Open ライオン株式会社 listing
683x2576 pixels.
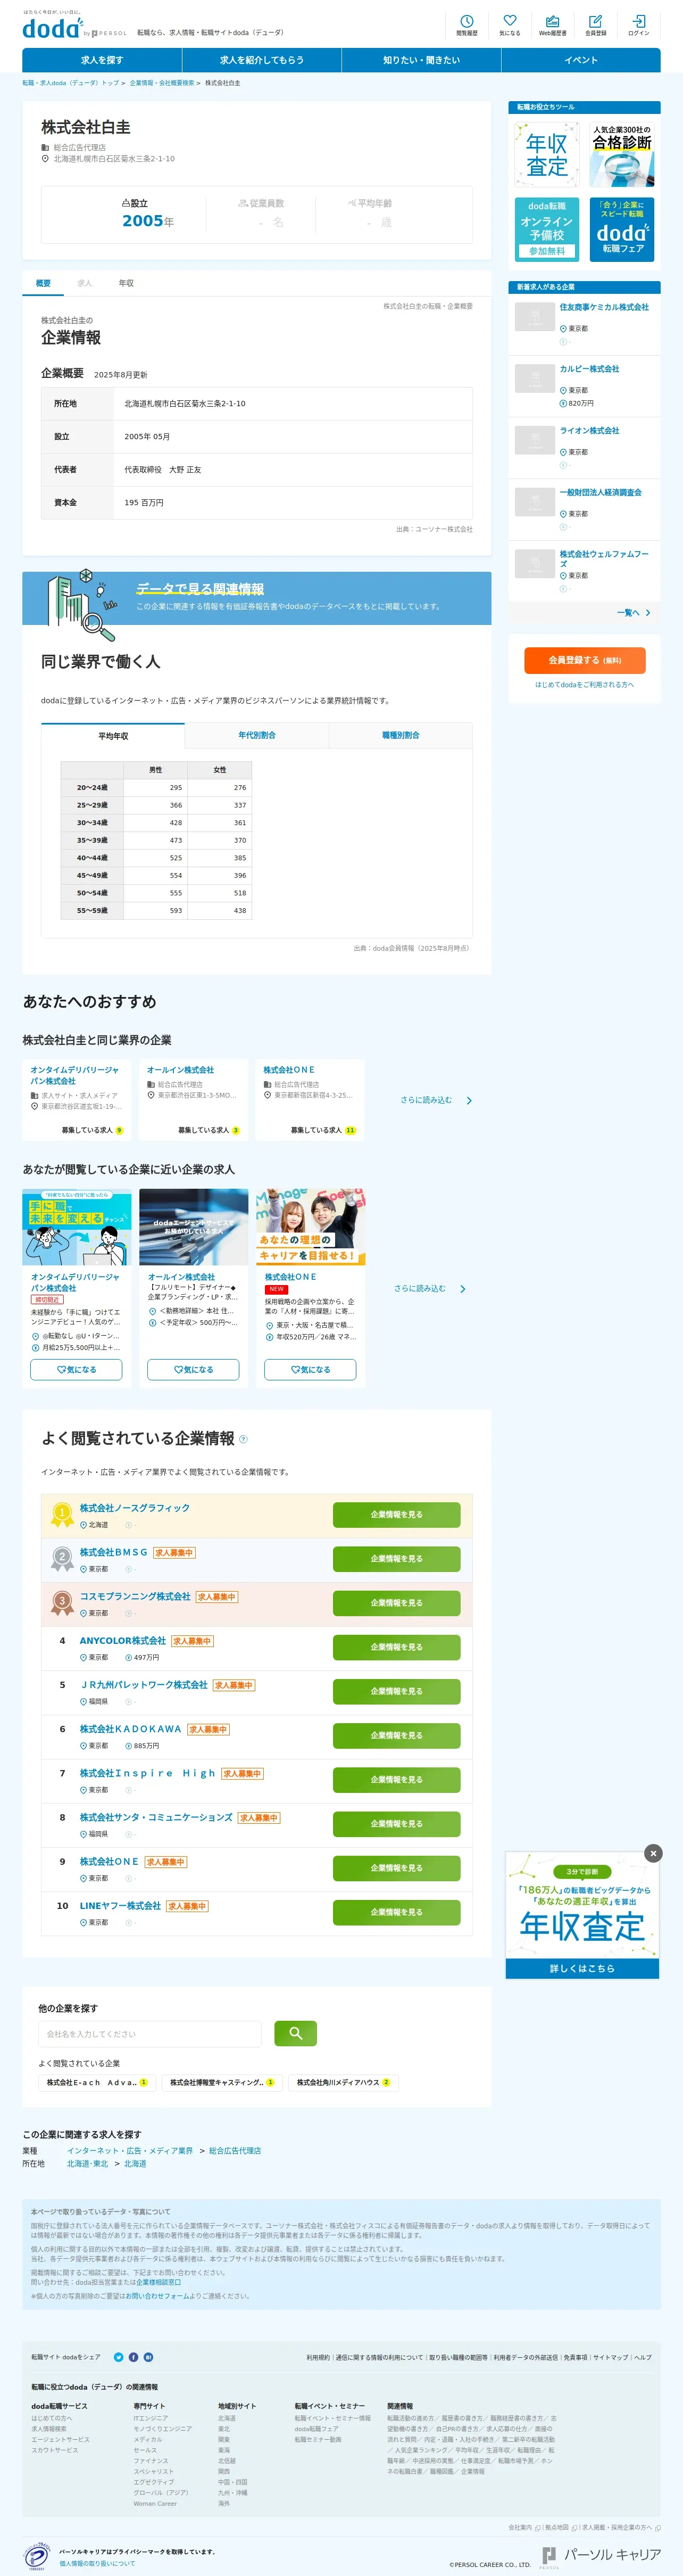589,431
